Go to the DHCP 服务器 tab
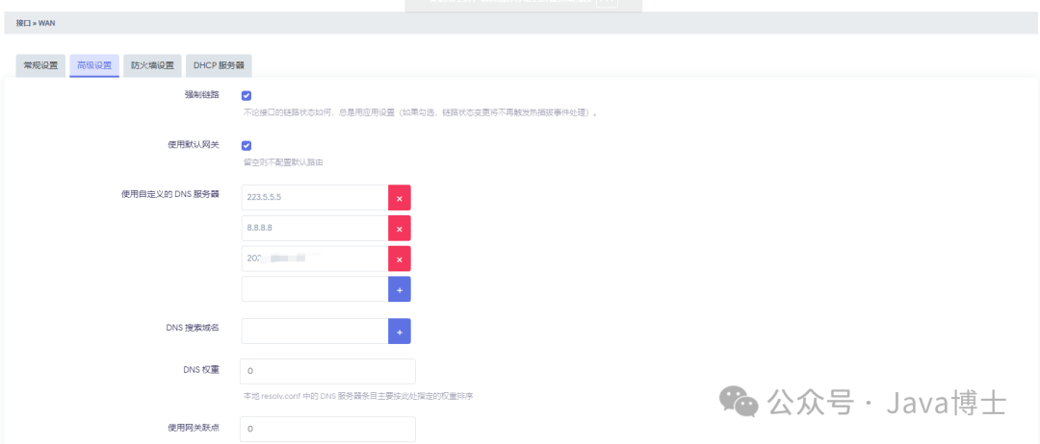Viewport: 1040px width, 444px height. pos(219,65)
